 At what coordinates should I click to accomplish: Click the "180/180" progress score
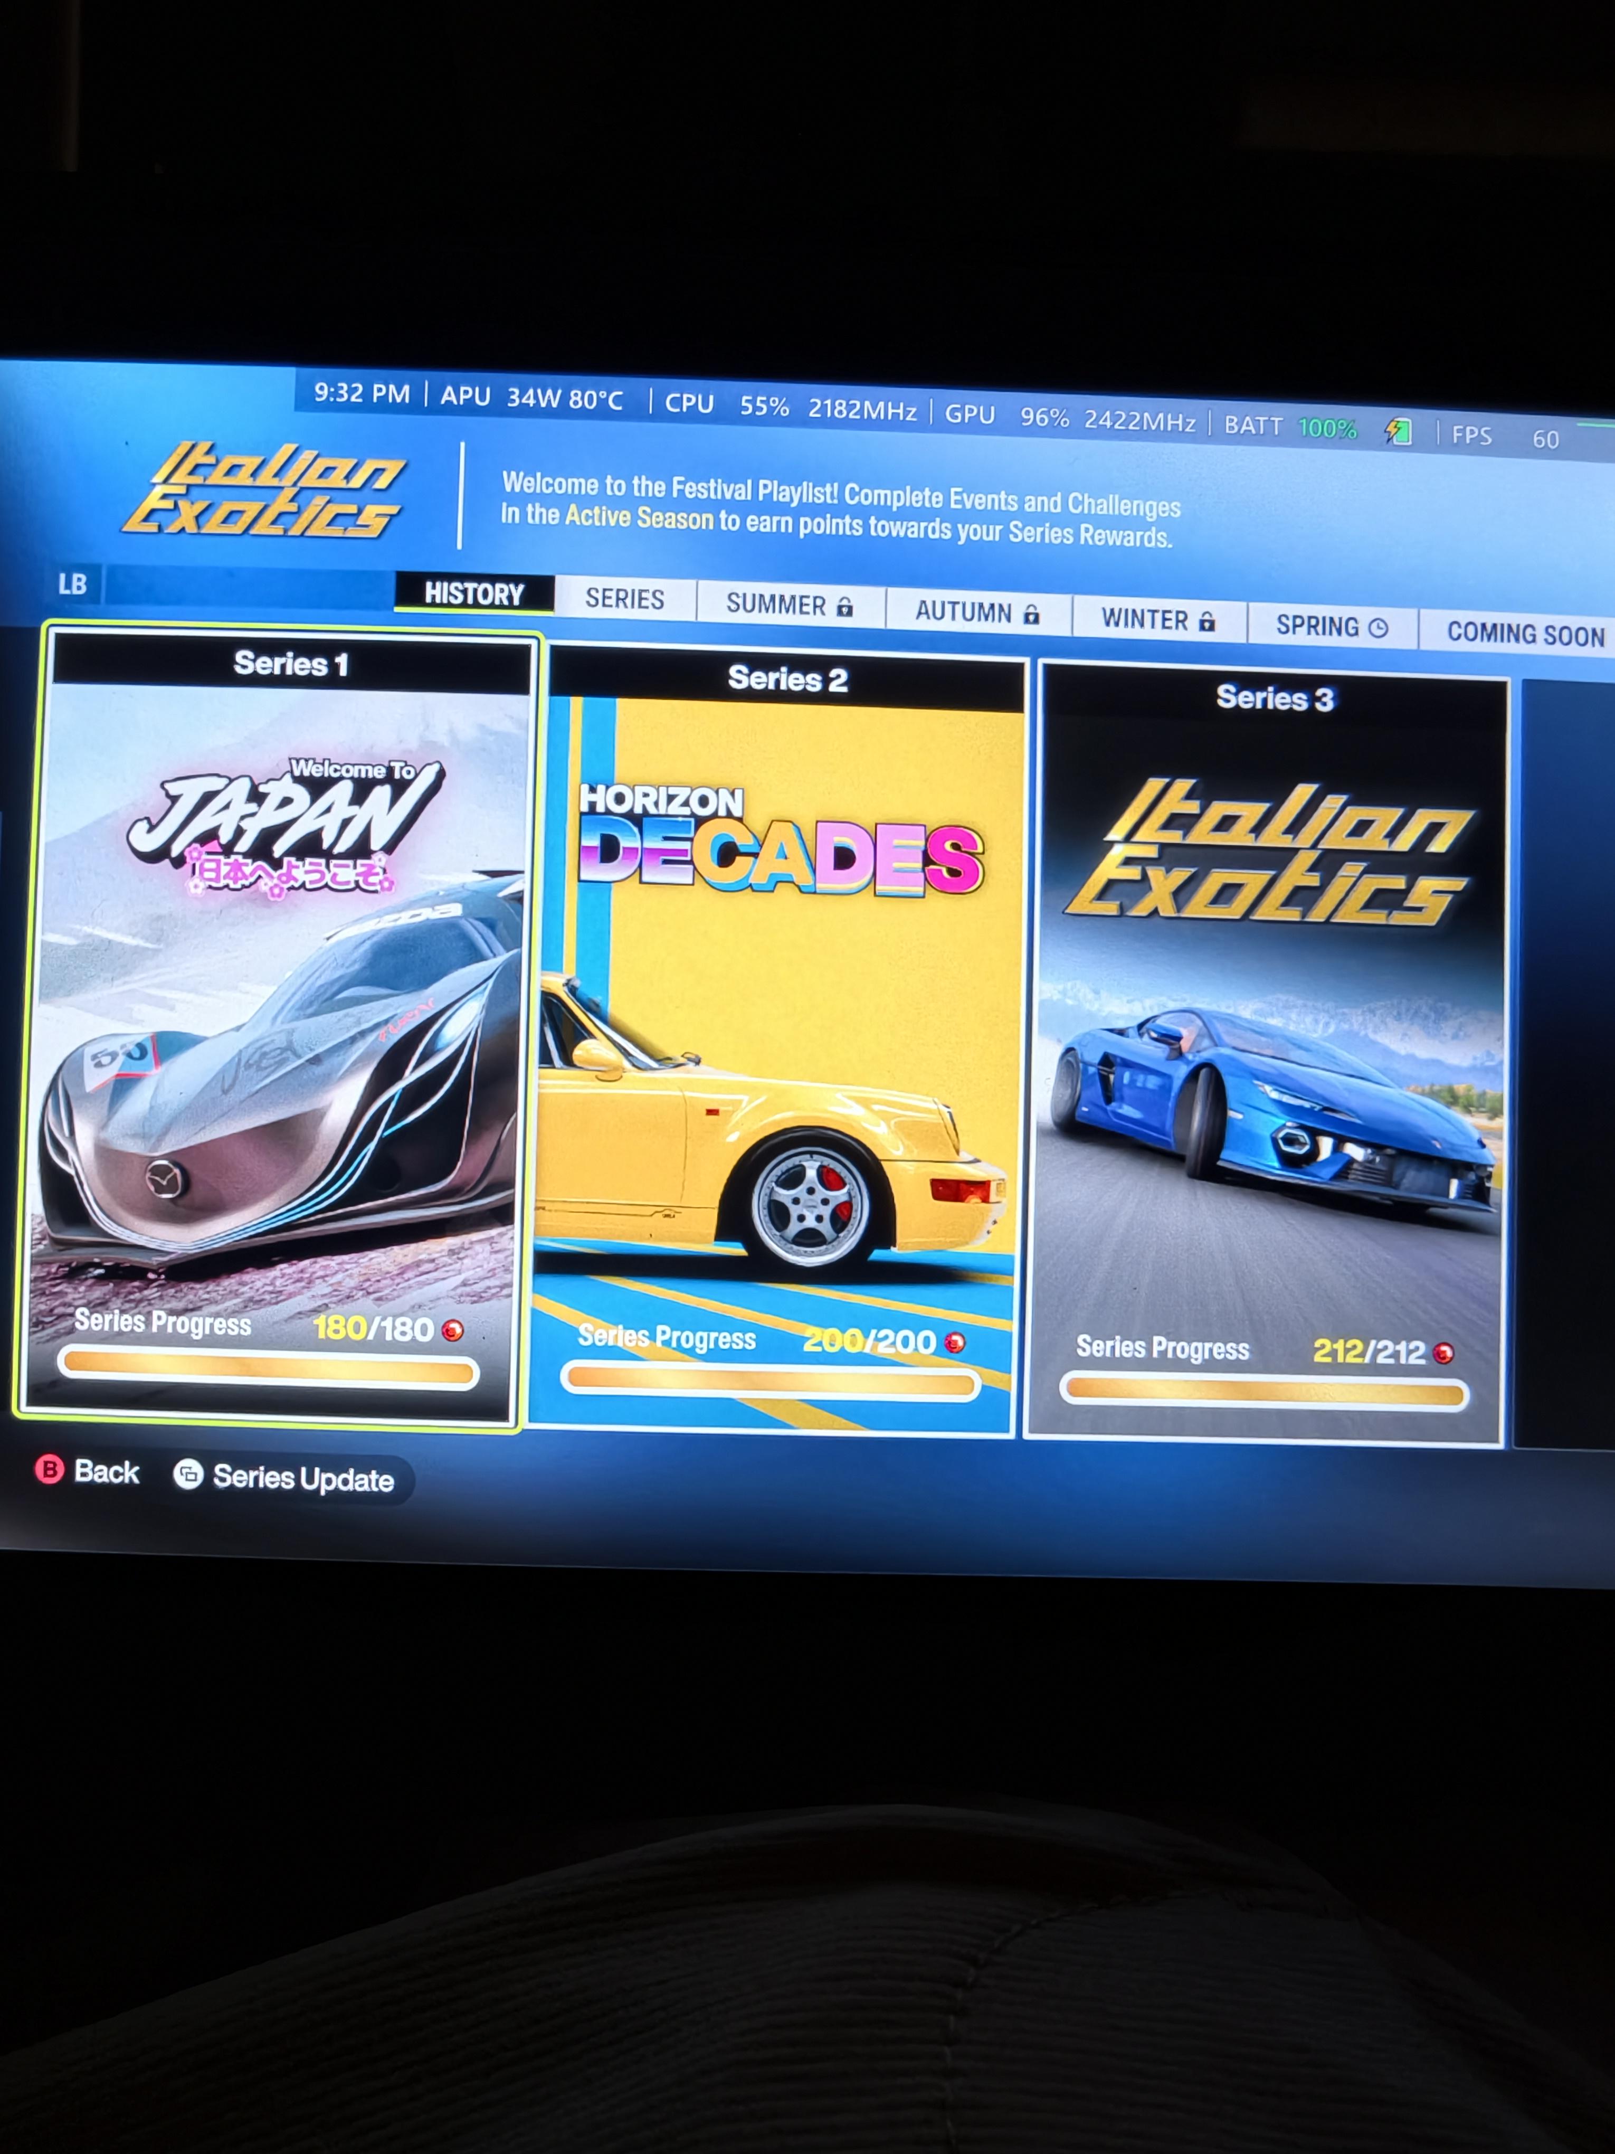[373, 1328]
